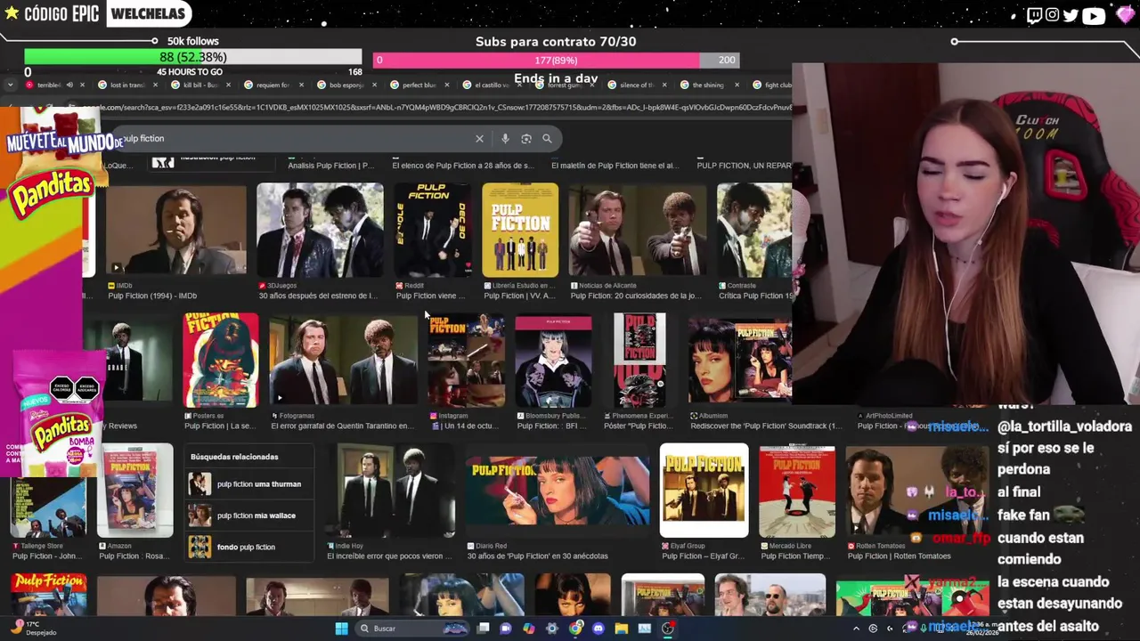1140x641 pixels.
Task: Open the Albumism soundtrack thumbnail
Action: point(740,361)
